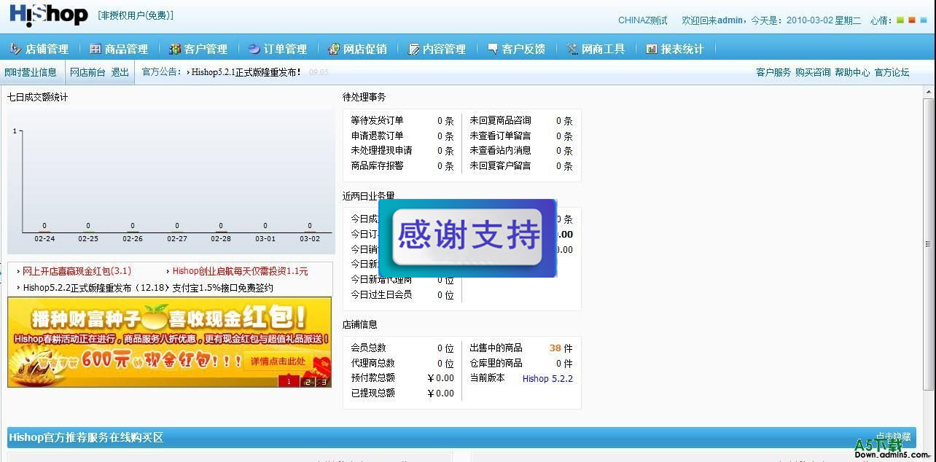Open 支付宝1.5%接口免费签约 link
Viewport: 936px width, 462px height.
[222, 288]
